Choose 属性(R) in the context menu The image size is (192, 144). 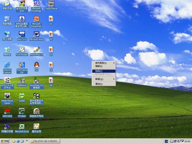pyautogui.click(x=104, y=84)
